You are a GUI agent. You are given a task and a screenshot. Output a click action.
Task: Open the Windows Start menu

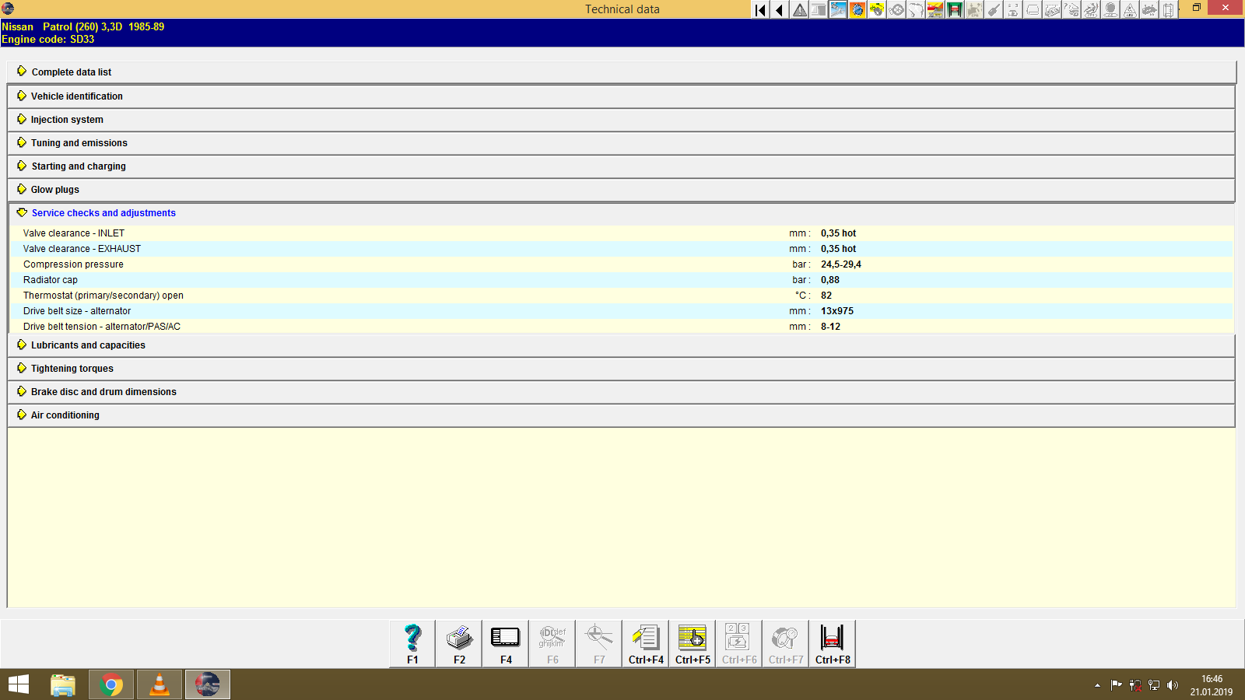pyautogui.click(x=18, y=684)
